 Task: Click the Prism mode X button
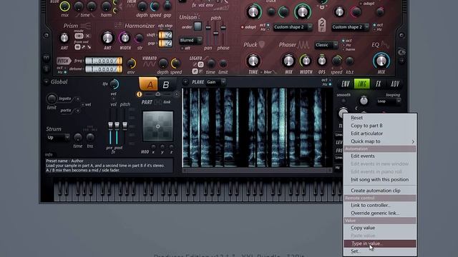87,36
